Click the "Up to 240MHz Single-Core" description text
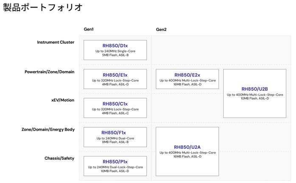Viewport: 296px width, 183px height. tap(115, 51)
